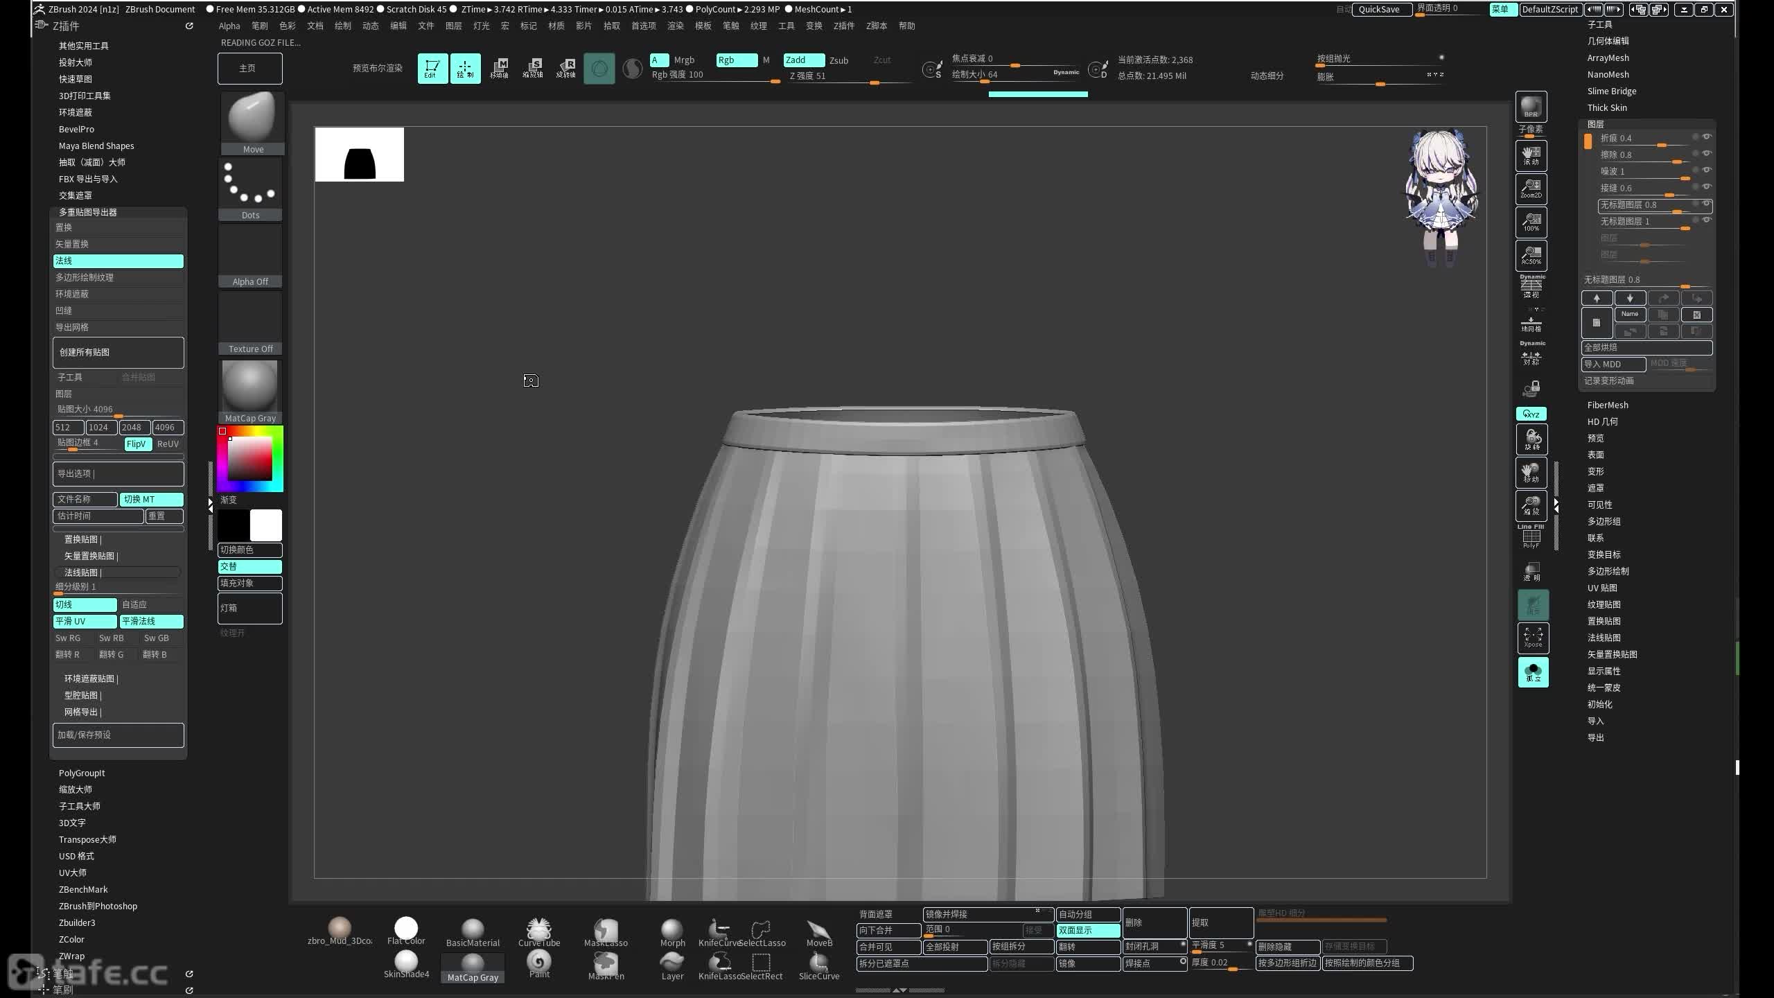Open the Xpose explode view
Image resolution: width=1774 pixels, height=998 pixels.
[1533, 638]
